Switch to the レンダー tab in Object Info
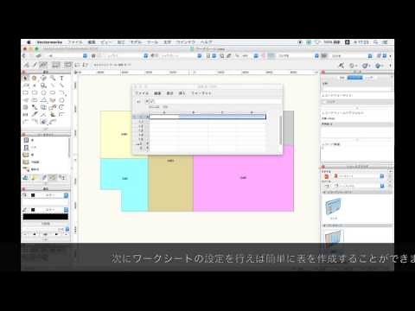The width and height of the screenshot is (415, 311). click(369, 78)
